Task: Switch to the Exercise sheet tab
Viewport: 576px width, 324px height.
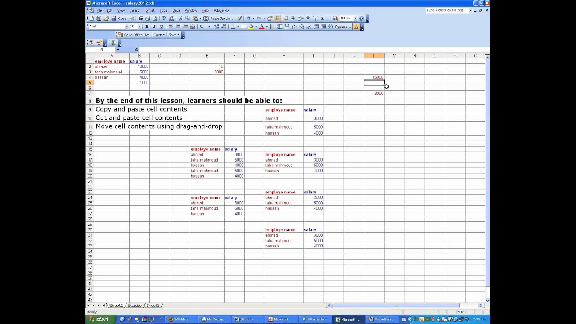Action: 135,306
